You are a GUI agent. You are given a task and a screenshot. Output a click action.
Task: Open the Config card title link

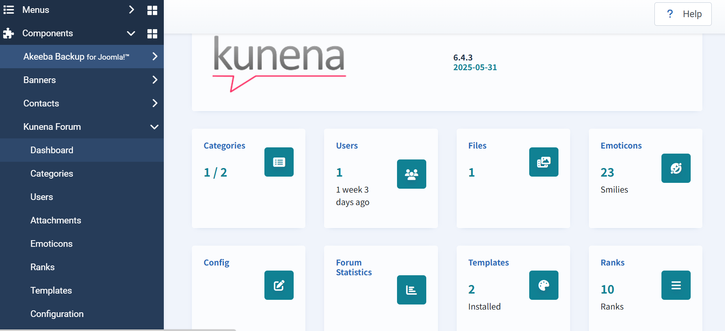[x=216, y=263]
